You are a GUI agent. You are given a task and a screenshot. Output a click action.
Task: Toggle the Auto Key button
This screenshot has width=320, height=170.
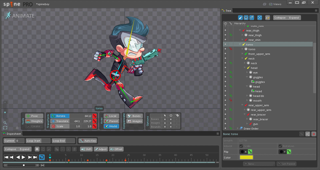(x=88, y=141)
